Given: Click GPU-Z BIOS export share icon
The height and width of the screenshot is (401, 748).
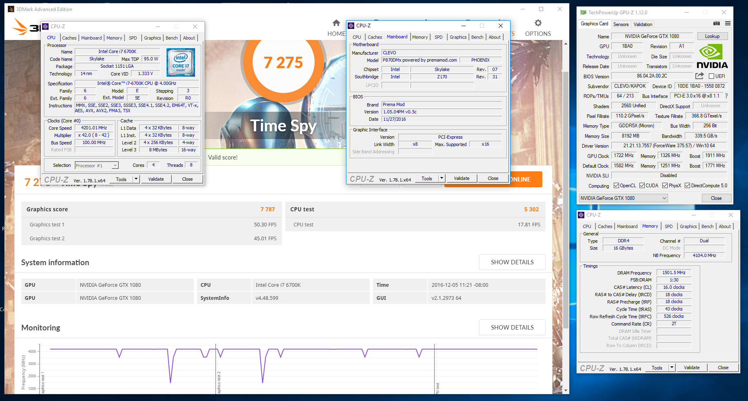Looking at the screenshot, I should click(x=699, y=76).
